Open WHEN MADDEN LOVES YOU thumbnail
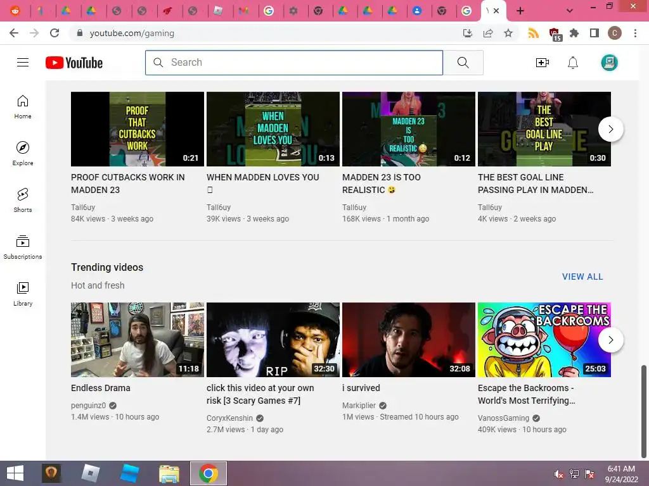This screenshot has width=649, height=486. click(x=273, y=129)
